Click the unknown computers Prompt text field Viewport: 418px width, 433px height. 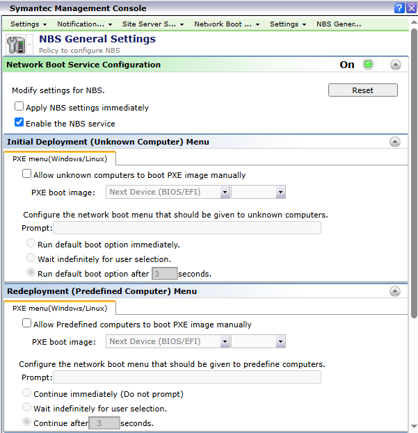[x=186, y=228]
